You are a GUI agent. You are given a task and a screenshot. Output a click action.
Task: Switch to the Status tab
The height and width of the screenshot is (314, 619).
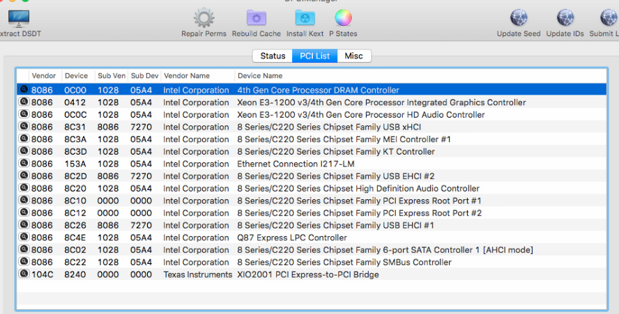pos(273,56)
